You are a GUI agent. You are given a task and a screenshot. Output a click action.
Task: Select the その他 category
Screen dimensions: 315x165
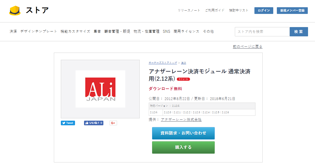coord(208,31)
